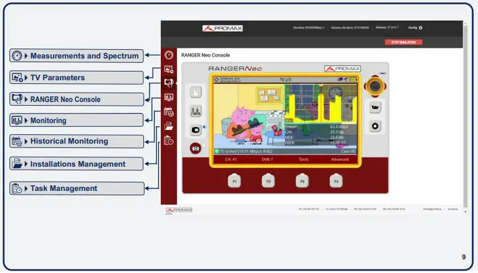Click the RANGER Neo Console page heading
The image size is (478, 273).
(x=206, y=55)
